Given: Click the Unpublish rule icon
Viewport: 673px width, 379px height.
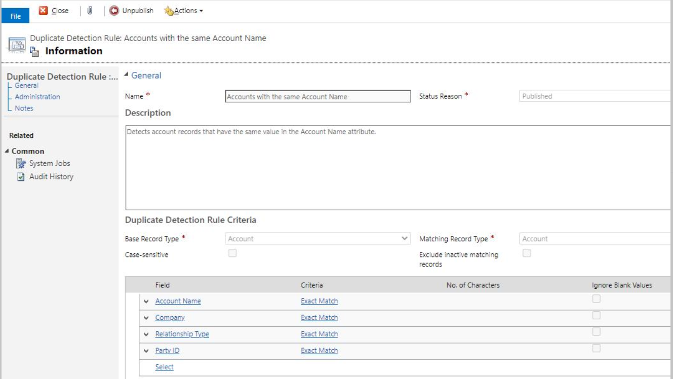Looking at the screenshot, I should point(114,11).
